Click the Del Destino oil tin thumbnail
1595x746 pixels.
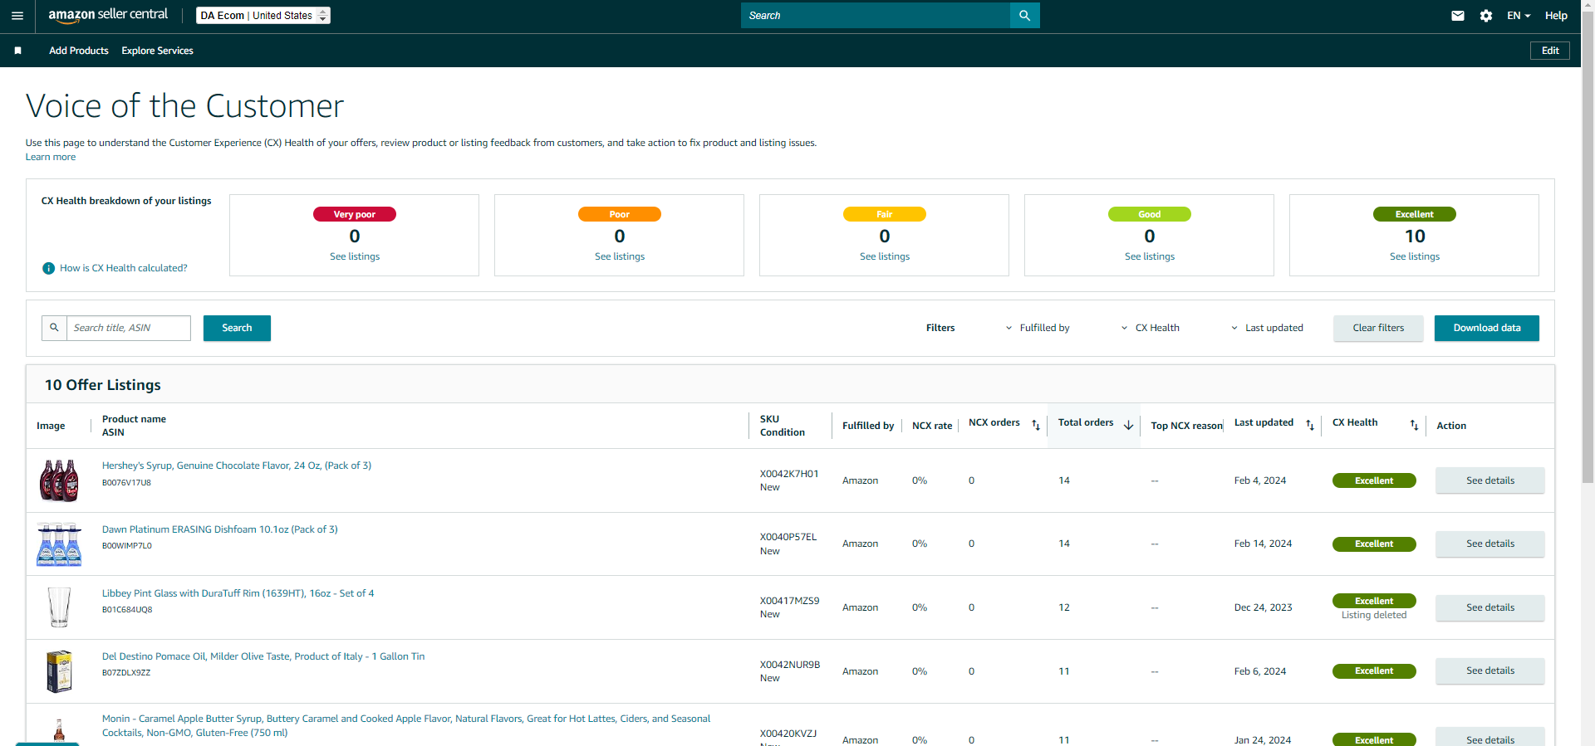59,671
